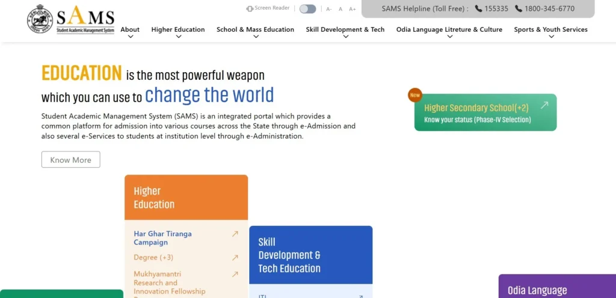Toggle the dark mode switch in header
The image size is (616, 298).
tap(307, 9)
